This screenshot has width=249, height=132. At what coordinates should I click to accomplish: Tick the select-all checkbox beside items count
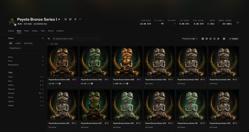[x=48, y=44]
